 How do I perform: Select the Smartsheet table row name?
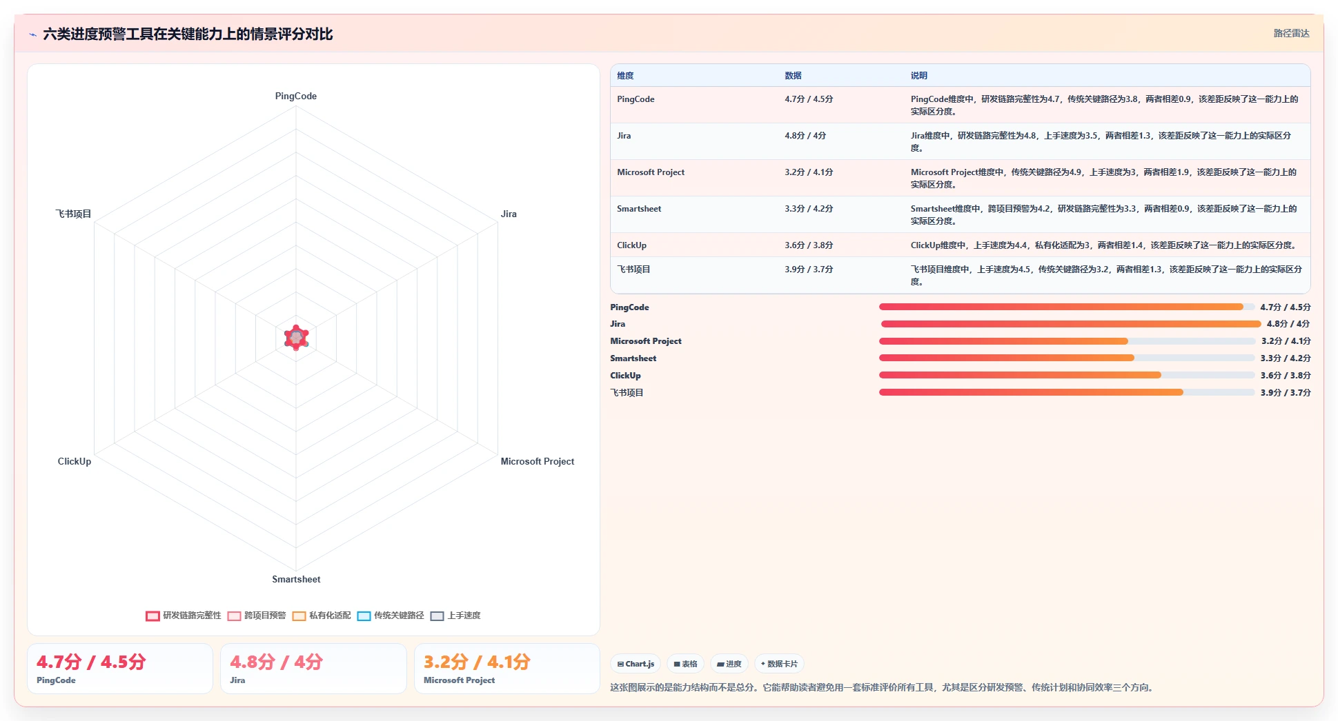tap(639, 209)
